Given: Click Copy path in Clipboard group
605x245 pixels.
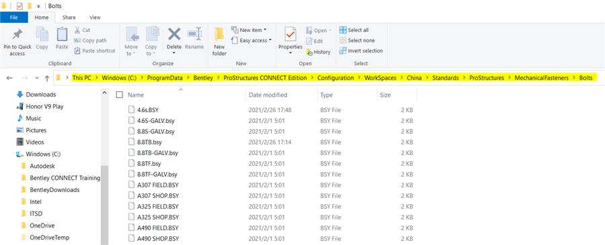Looking at the screenshot, I should 90,40.
